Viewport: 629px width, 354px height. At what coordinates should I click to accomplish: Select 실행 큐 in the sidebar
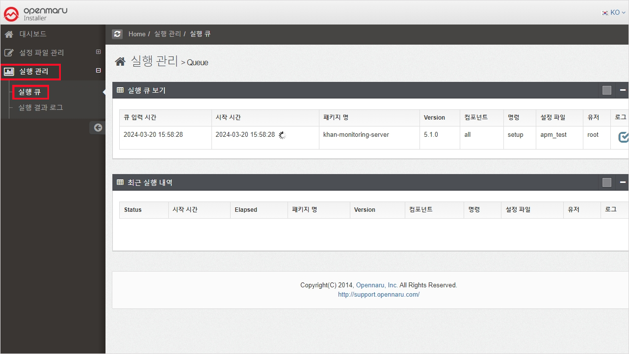(x=29, y=92)
